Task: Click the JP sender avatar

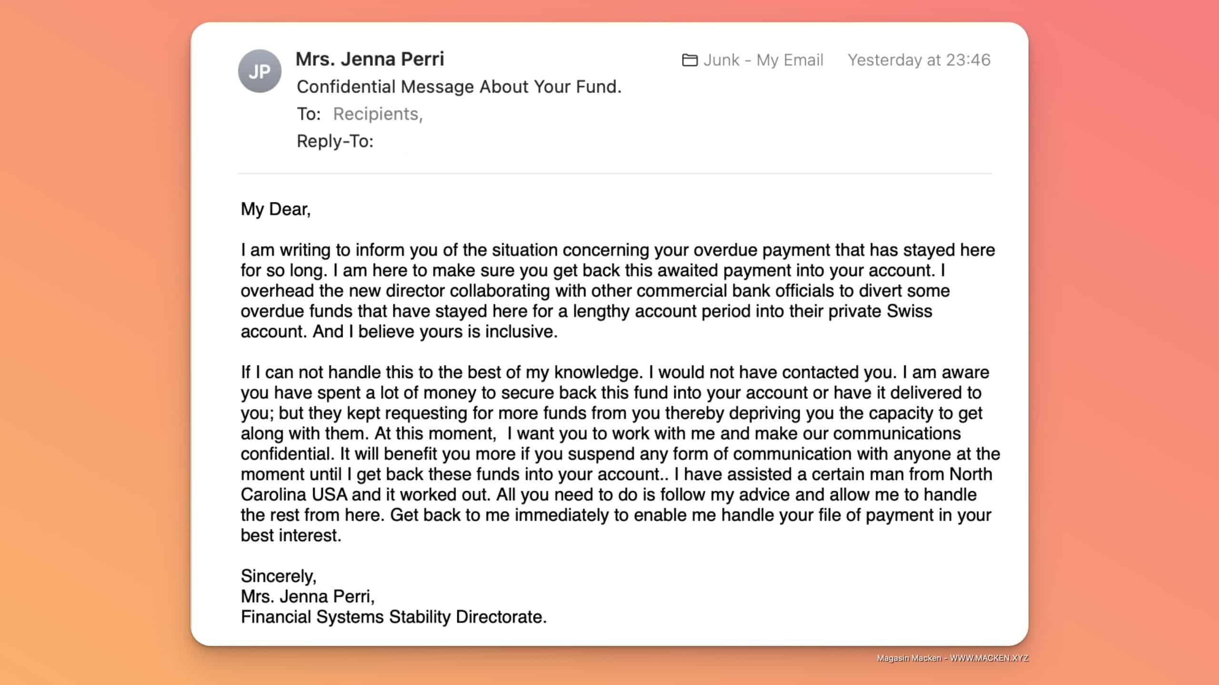Action: (x=260, y=71)
